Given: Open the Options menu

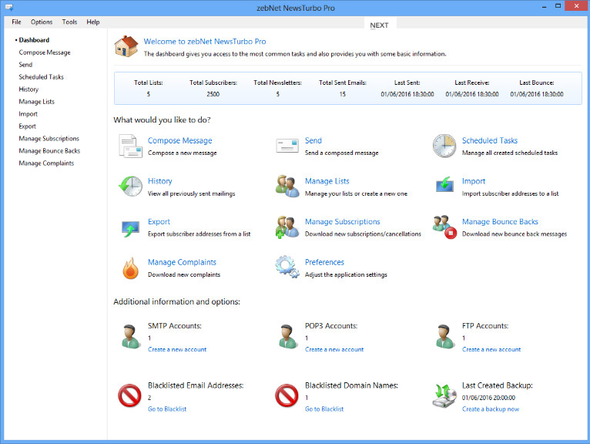Looking at the screenshot, I should (x=42, y=22).
